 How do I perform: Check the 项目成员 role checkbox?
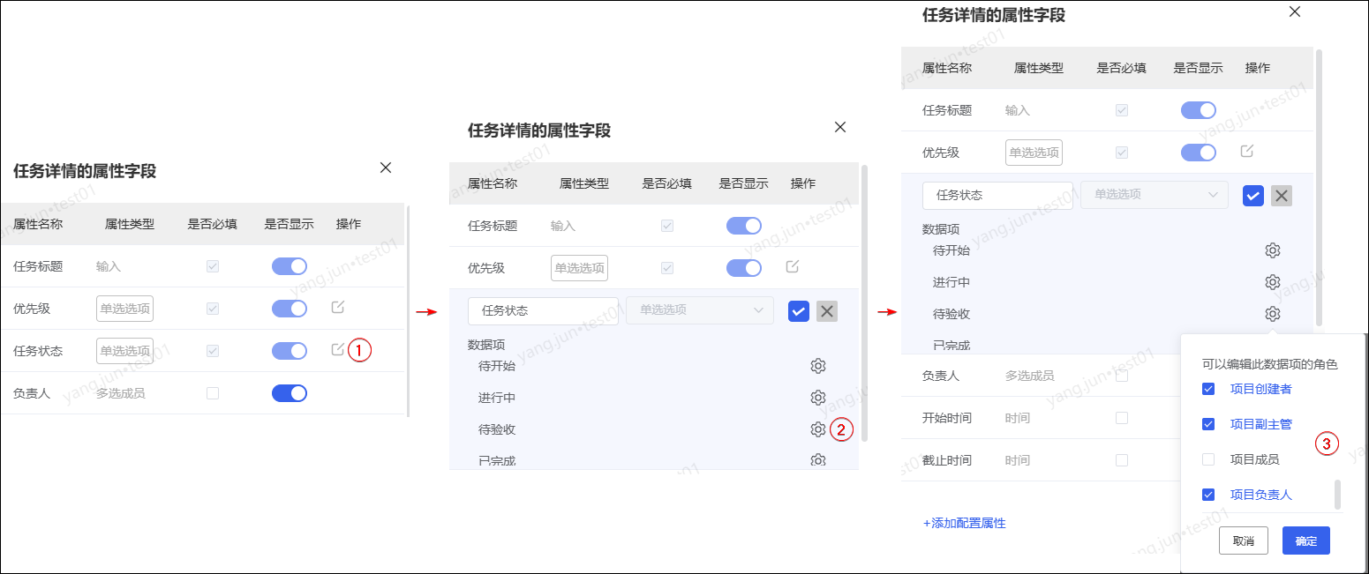click(1208, 459)
